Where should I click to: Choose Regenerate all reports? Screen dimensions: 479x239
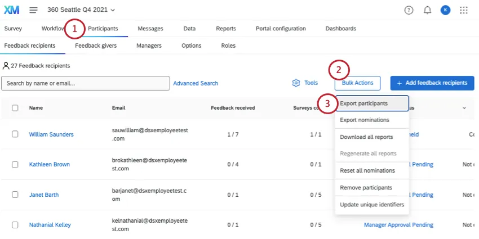tap(372, 154)
